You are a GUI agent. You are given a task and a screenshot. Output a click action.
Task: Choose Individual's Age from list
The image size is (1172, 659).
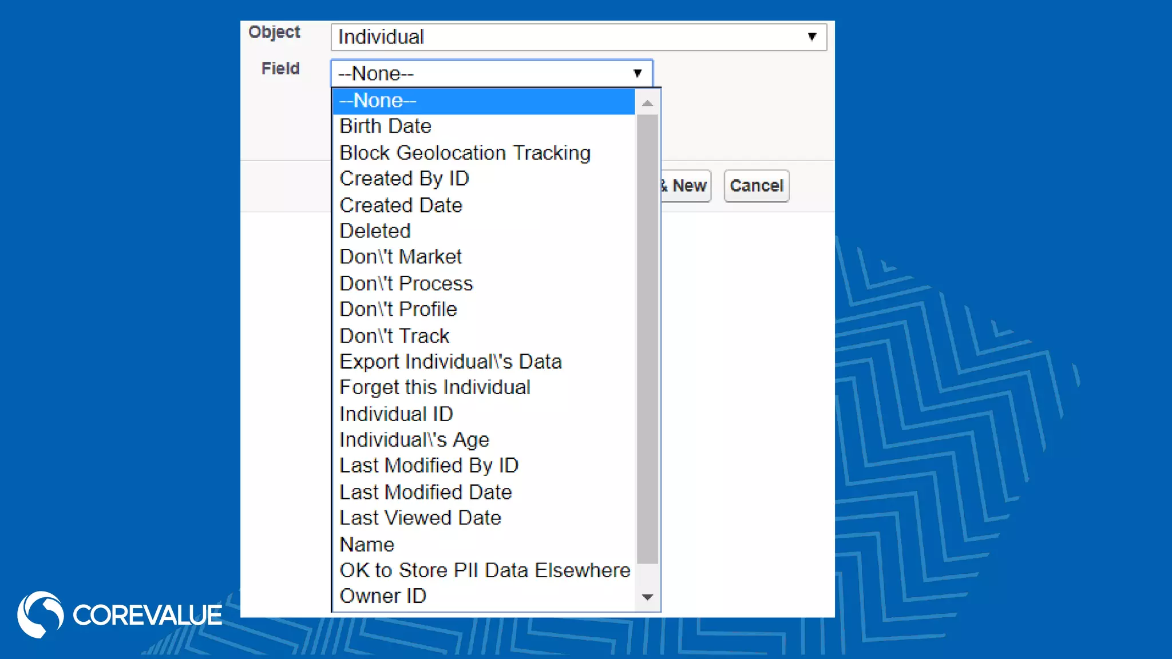pyautogui.click(x=414, y=440)
